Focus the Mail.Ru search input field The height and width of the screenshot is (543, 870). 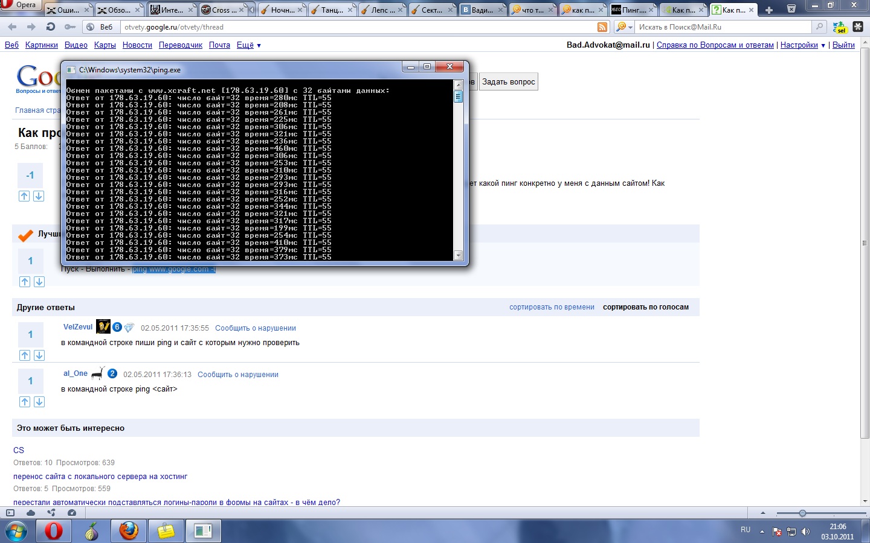723,27
